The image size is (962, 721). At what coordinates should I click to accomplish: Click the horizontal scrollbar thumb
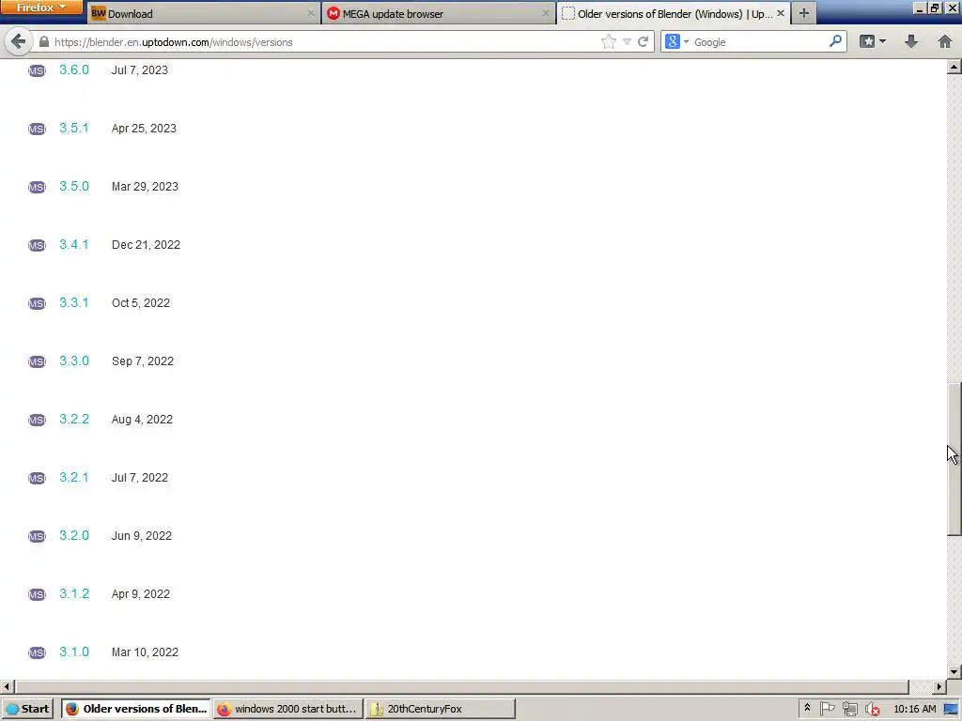pyautogui.click(x=461, y=686)
